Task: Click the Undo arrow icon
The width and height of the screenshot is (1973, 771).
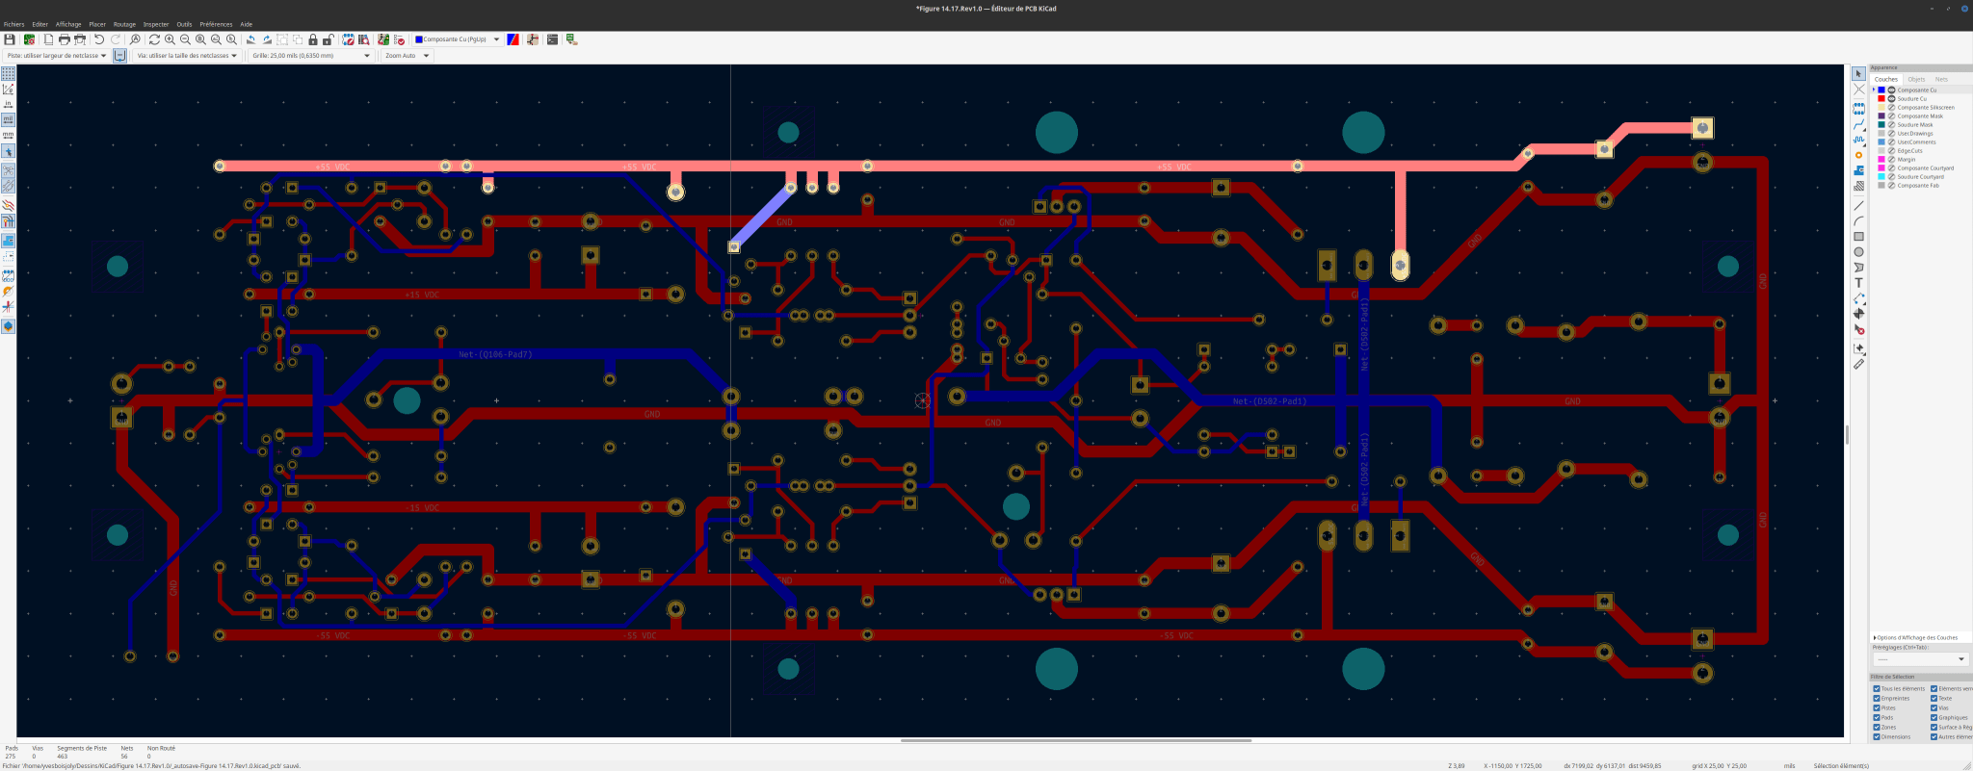Action: 98,39
